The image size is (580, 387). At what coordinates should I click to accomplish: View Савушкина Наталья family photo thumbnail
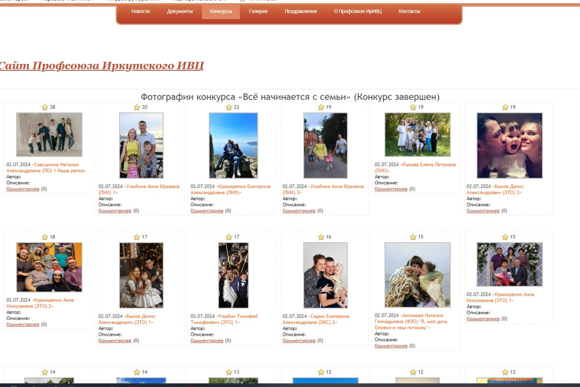(x=49, y=135)
